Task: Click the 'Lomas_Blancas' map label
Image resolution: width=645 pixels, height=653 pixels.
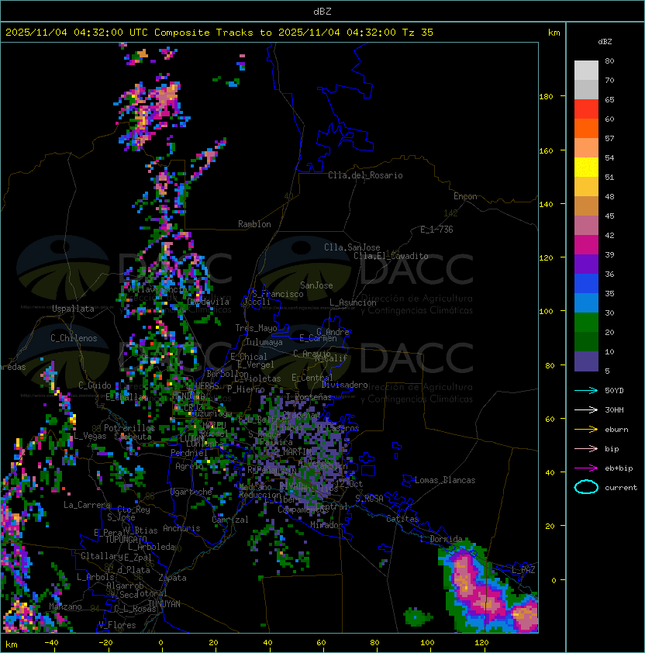Action: [x=445, y=480]
